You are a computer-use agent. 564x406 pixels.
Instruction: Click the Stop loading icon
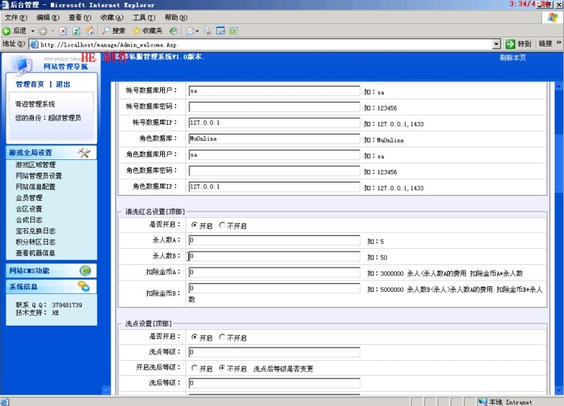click(63, 31)
